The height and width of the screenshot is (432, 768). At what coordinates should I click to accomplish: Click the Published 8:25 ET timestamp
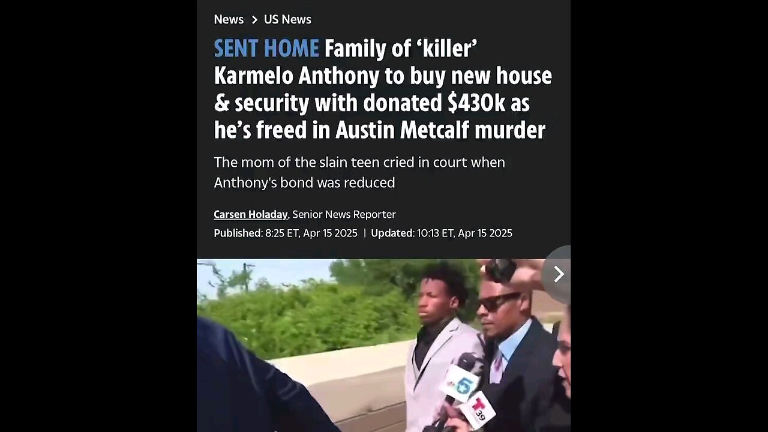coord(286,233)
